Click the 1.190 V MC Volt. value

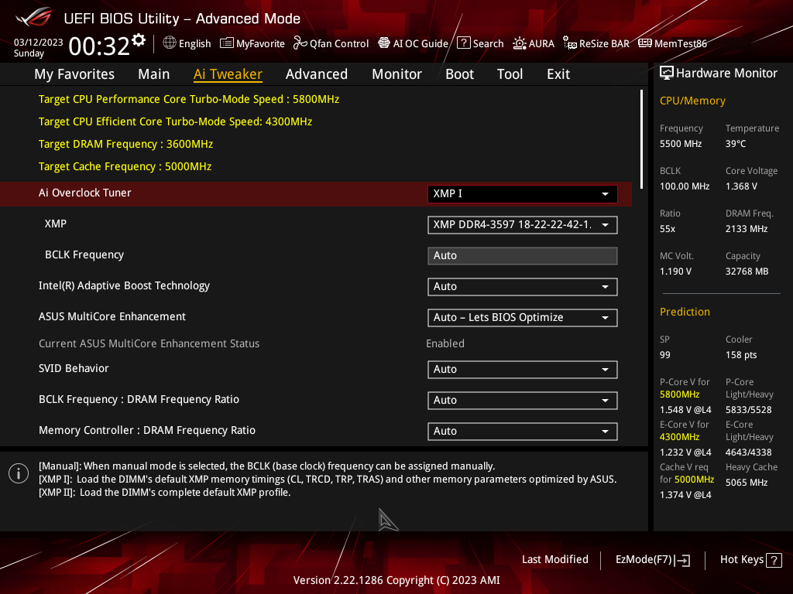(675, 271)
